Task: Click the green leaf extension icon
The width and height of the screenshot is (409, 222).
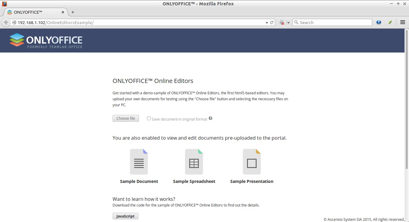Action: 390,22
